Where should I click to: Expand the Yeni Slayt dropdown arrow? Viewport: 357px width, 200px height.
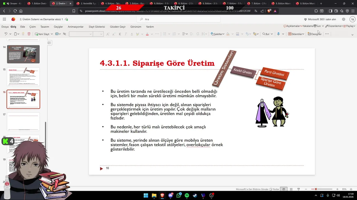[52, 34]
